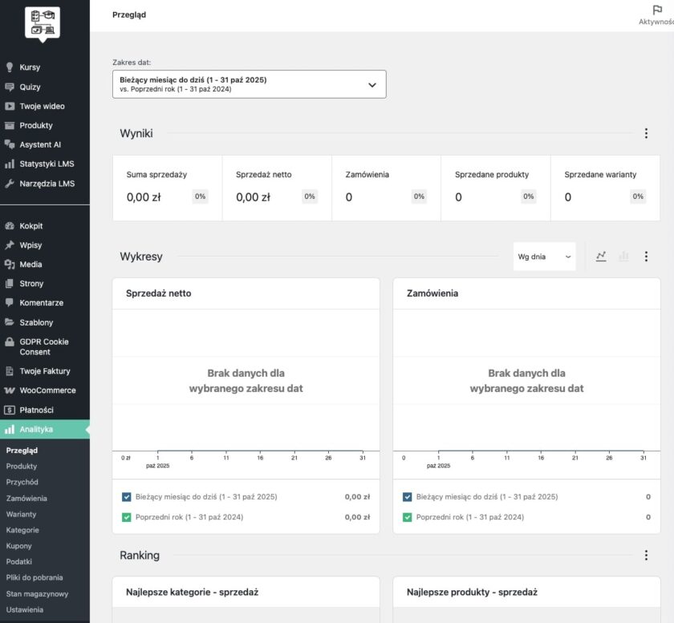Uncheck Bieżący miesiąc in Sprzedaż netto legend
The height and width of the screenshot is (623, 674).
tap(127, 496)
